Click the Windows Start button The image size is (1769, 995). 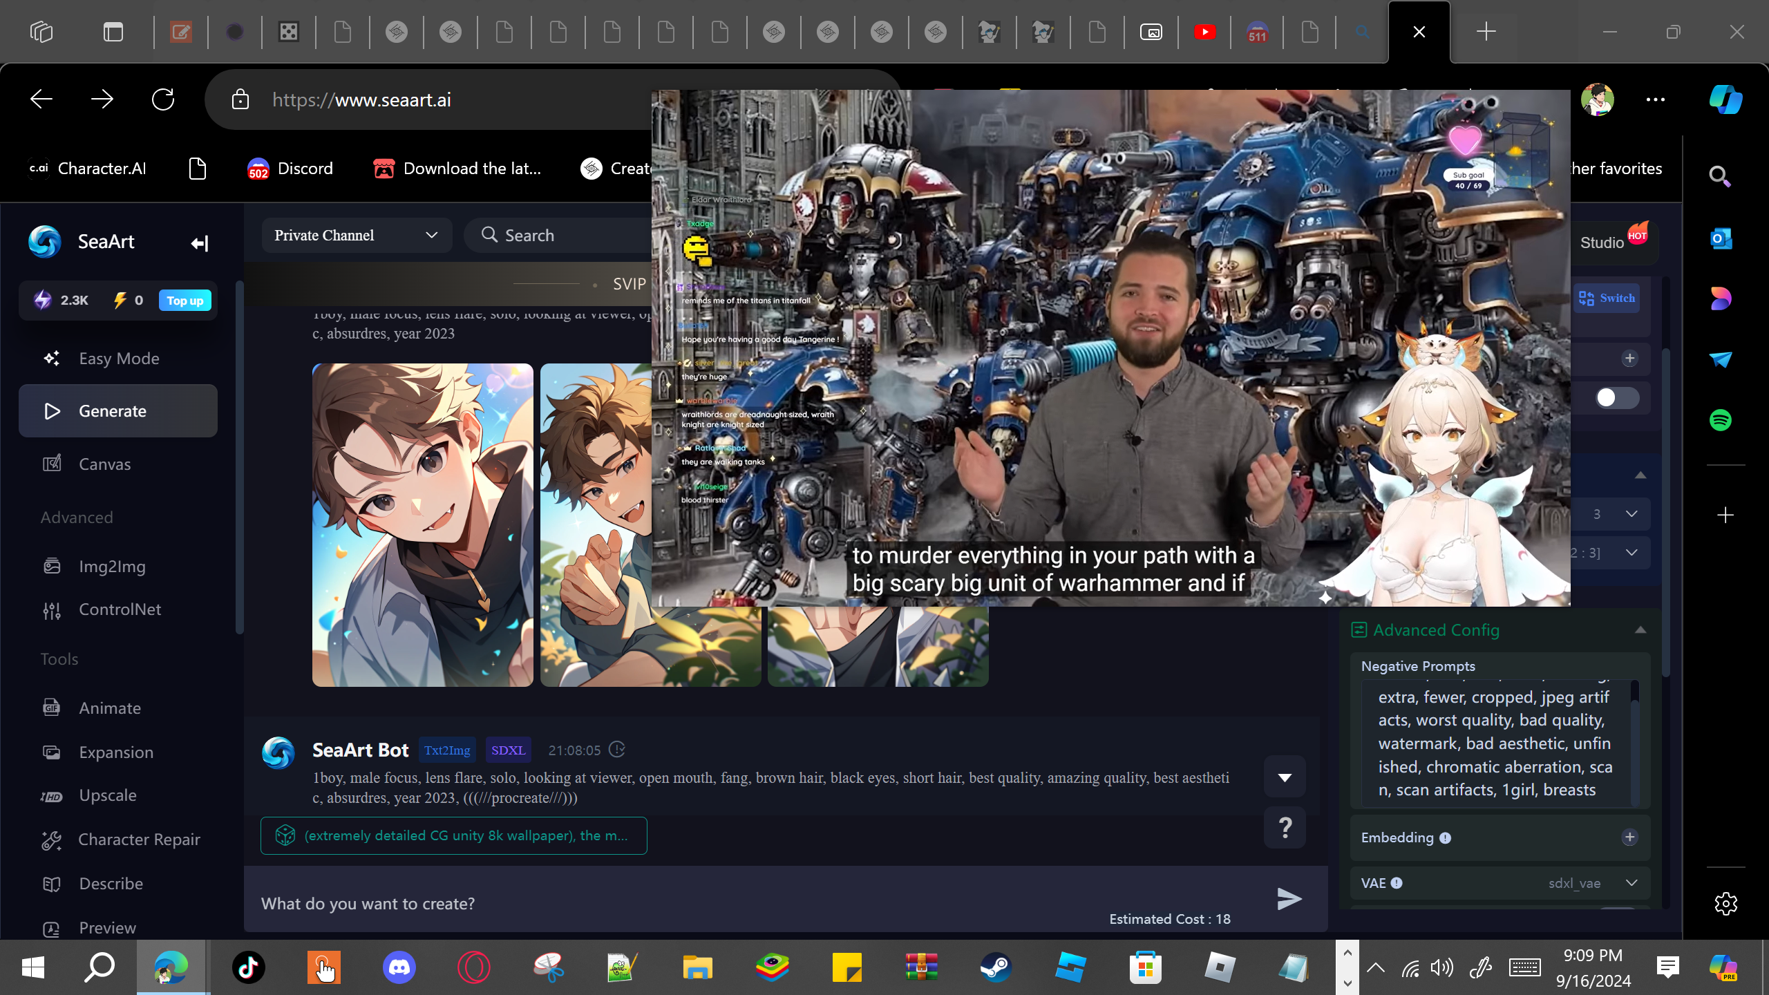[32, 967]
